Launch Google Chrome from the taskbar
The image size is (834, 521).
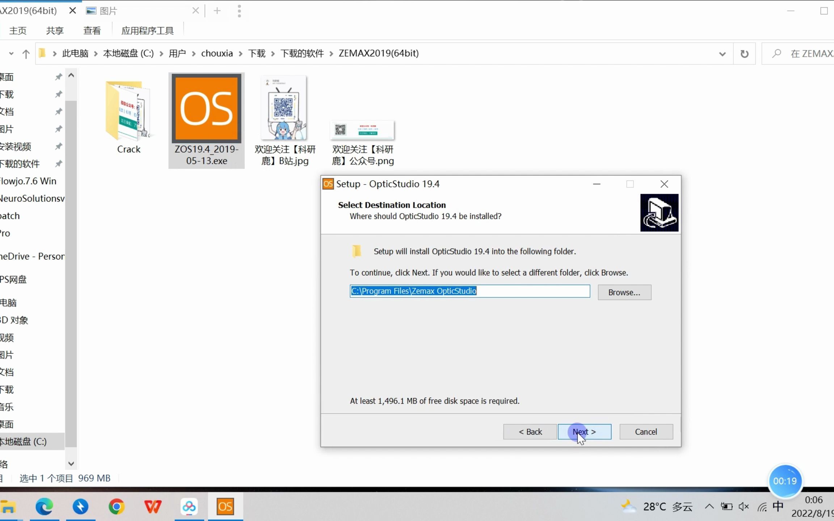pos(116,506)
